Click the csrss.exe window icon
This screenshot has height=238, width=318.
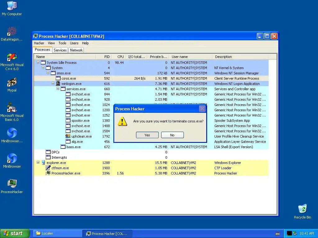58,78
